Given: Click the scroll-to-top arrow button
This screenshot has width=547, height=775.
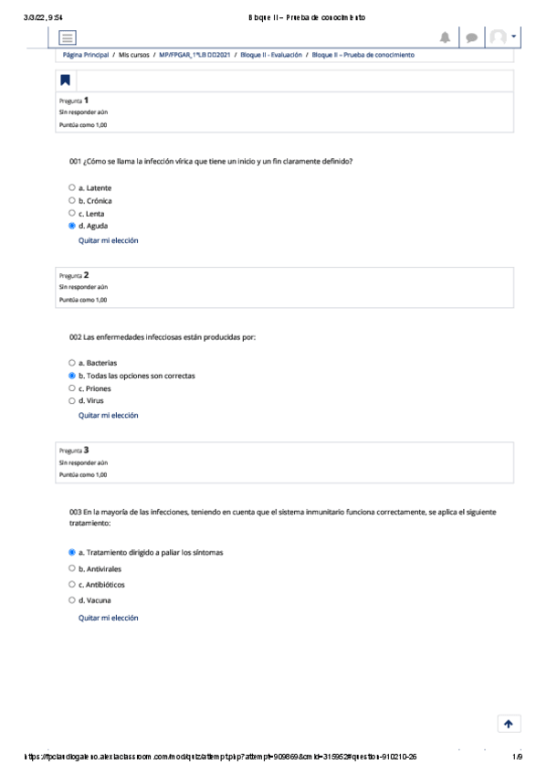Looking at the screenshot, I should [509, 724].
